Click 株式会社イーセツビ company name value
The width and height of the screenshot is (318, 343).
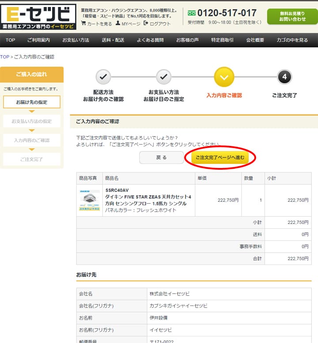[x=170, y=294]
